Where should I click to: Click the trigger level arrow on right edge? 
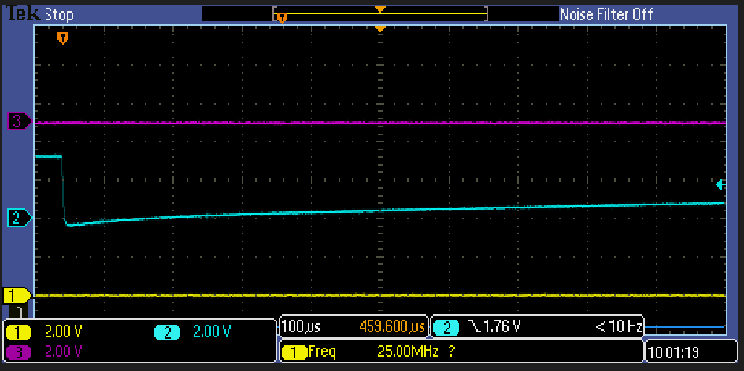click(720, 185)
